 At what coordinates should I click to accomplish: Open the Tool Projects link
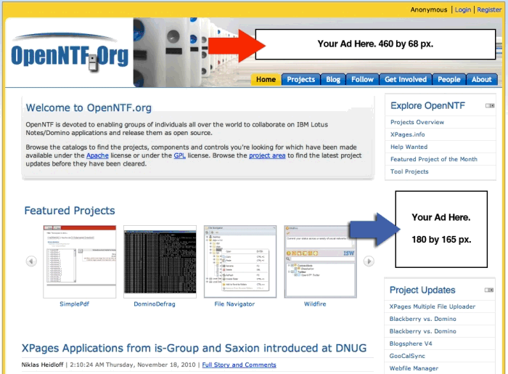[x=409, y=171]
